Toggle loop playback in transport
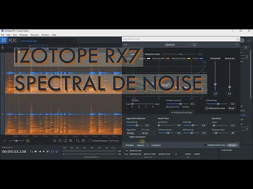 pyautogui.click(x=52, y=151)
